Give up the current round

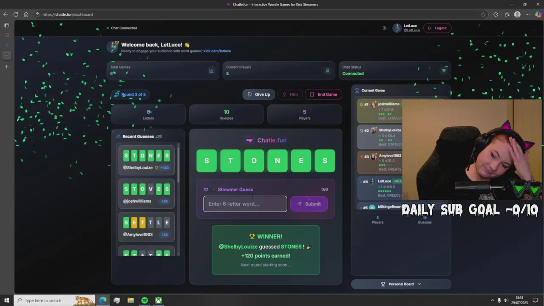(x=259, y=94)
